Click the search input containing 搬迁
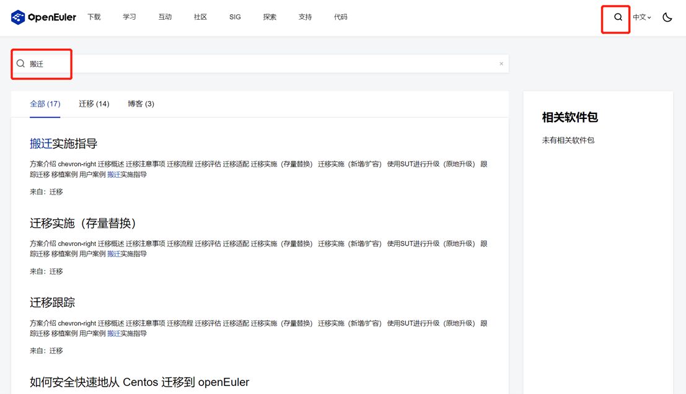Screen dimensions: 686x394 pos(248,64)
